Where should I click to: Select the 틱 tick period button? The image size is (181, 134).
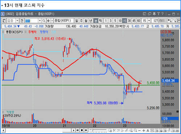(x=100, y=21)
